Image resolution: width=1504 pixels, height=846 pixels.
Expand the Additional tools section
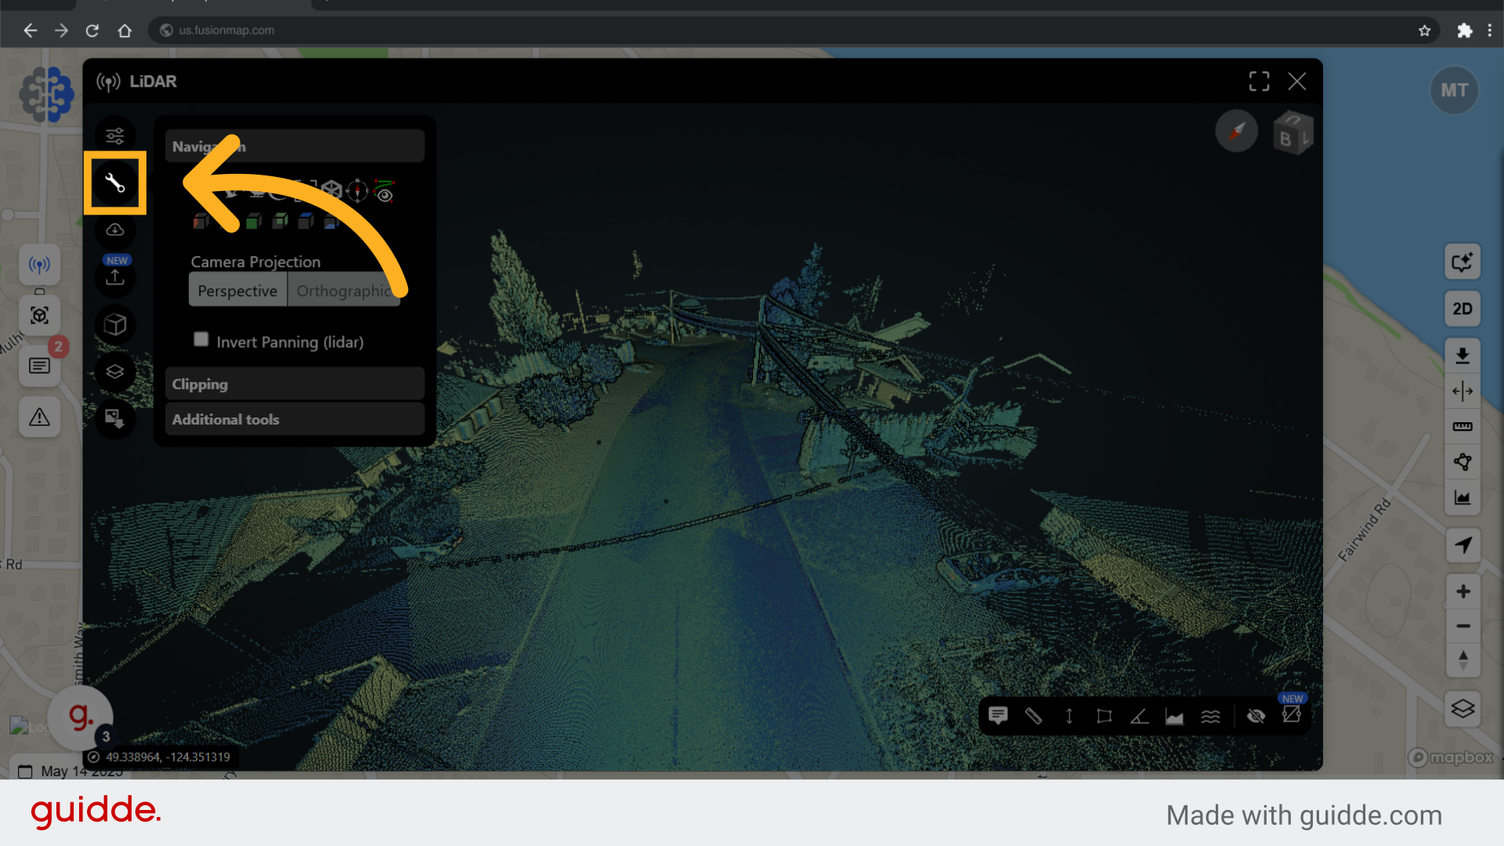click(295, 419)
